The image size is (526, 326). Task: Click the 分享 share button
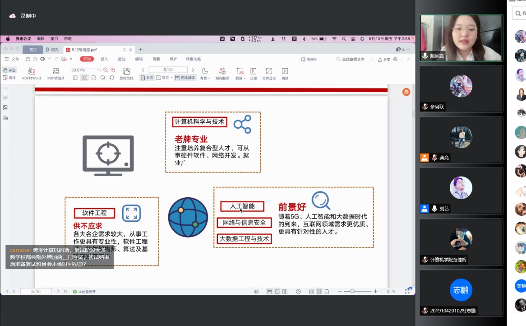click(x=384, y=59)
